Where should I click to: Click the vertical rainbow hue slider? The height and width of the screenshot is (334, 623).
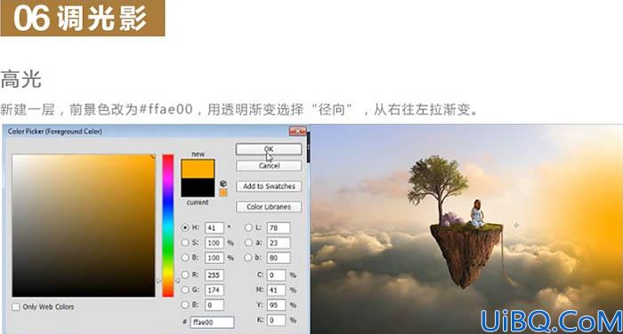coord(168,226)
